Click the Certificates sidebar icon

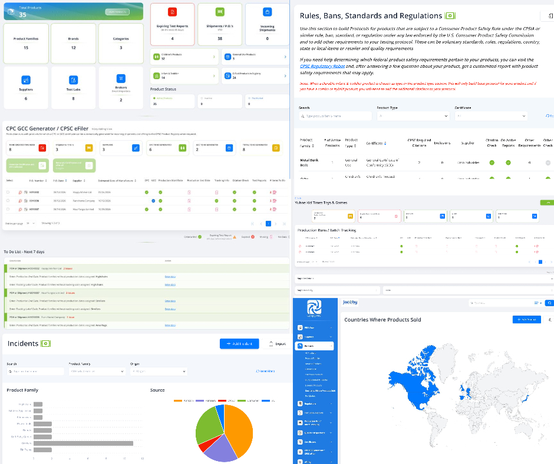pos(300,442)
